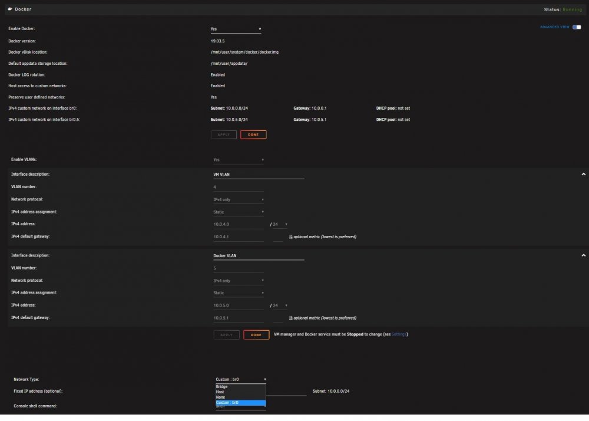Edit the VM VLAN interface description field
The height and width of the screenshot is (421, 589).
[x=259, y=175]
